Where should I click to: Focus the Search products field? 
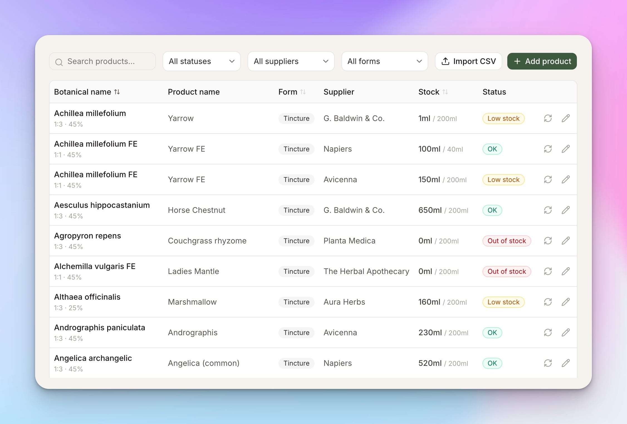[102, 61]
